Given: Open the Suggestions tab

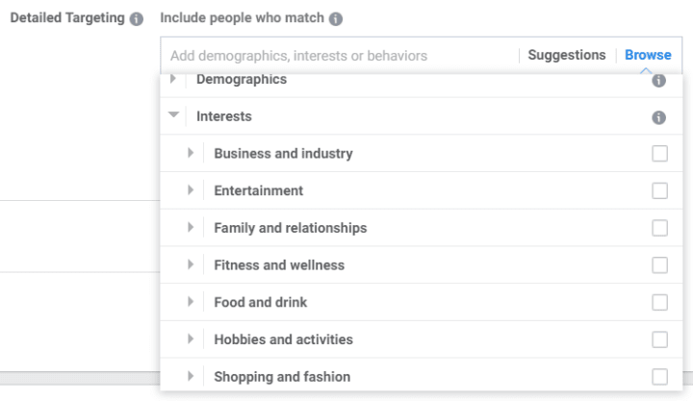Looking at the screenshot, I should click(x=567, y=55).
